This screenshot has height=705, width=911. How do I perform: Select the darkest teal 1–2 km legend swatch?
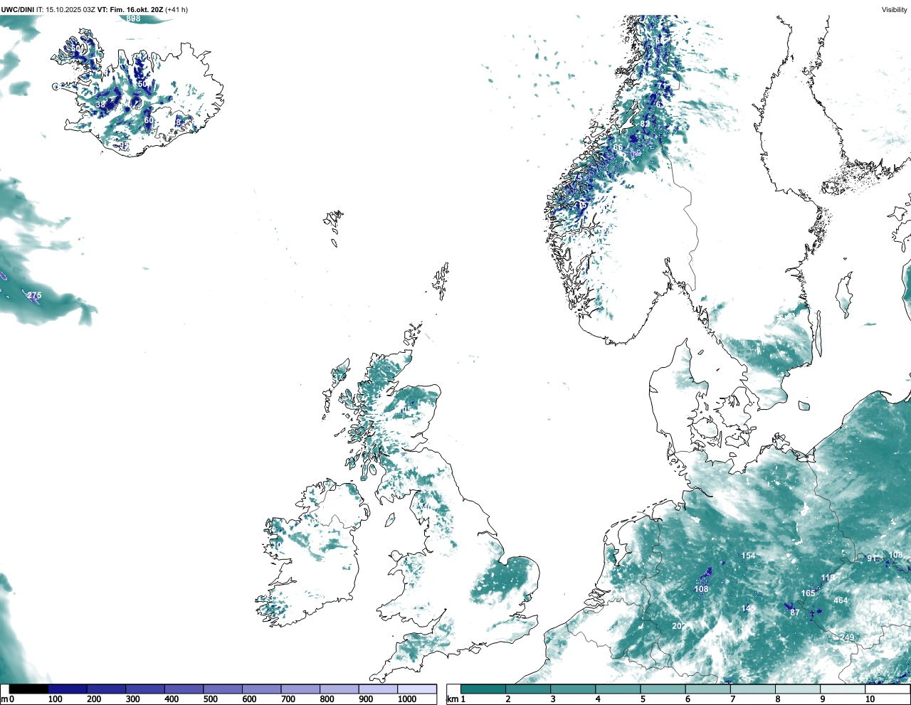click(x=483, y=689)
